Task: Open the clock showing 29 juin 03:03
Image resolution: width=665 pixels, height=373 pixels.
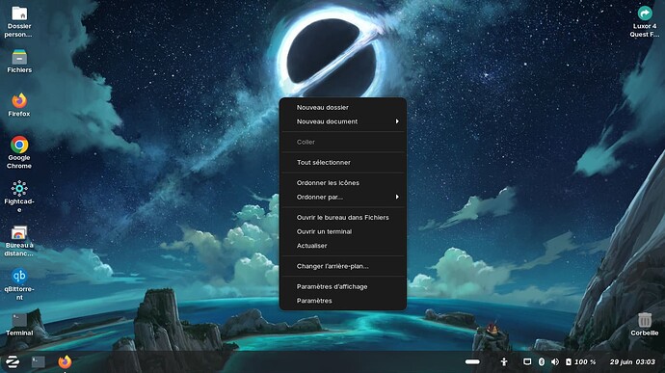Action: pos(632,362)
